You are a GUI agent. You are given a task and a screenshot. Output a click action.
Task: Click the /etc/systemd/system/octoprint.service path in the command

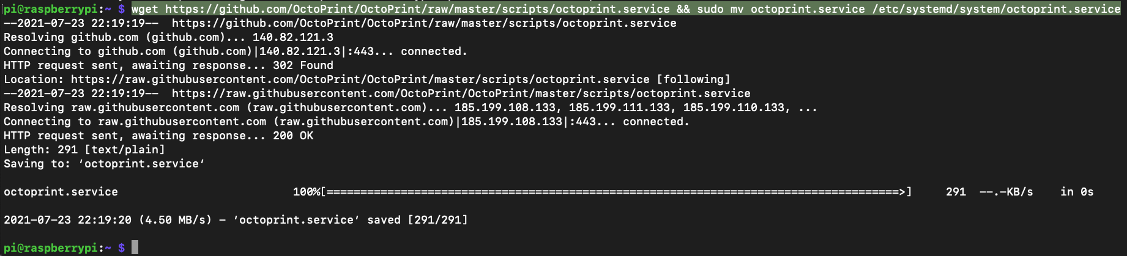tap(996, 9)
